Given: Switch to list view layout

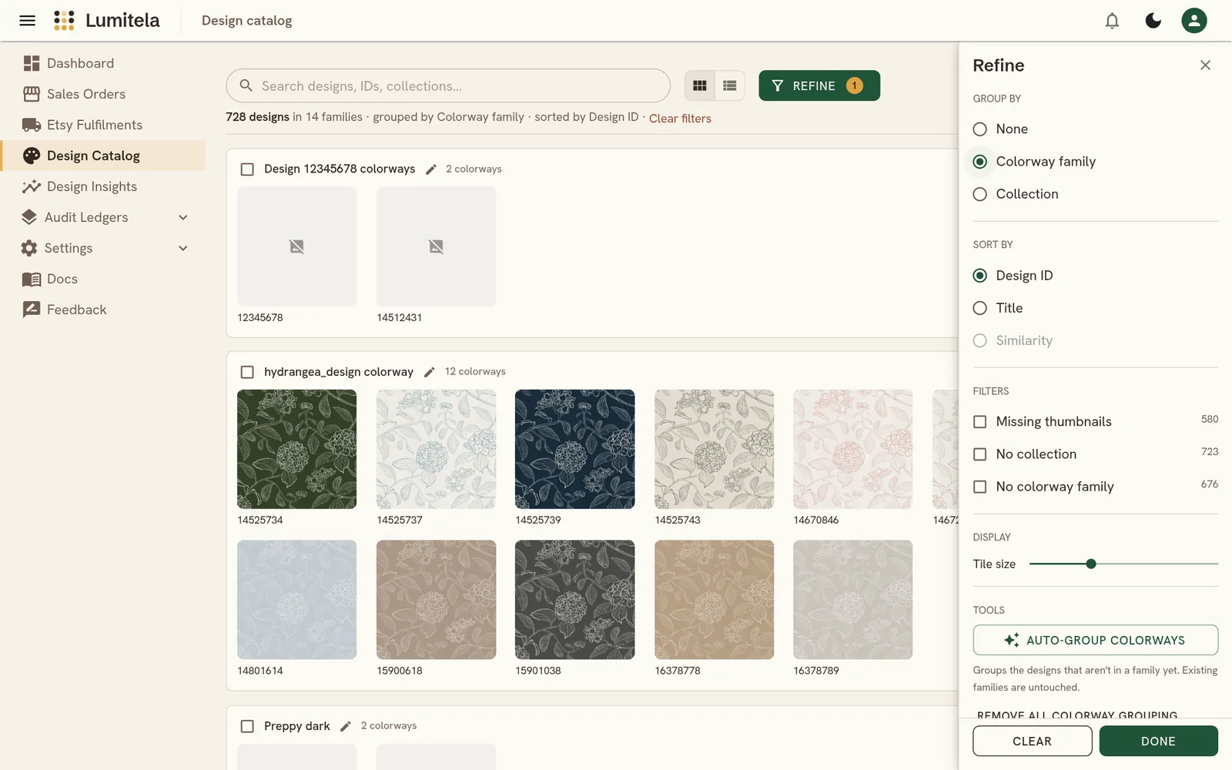Looking at the screenshot, I should (x=730, y=86).
